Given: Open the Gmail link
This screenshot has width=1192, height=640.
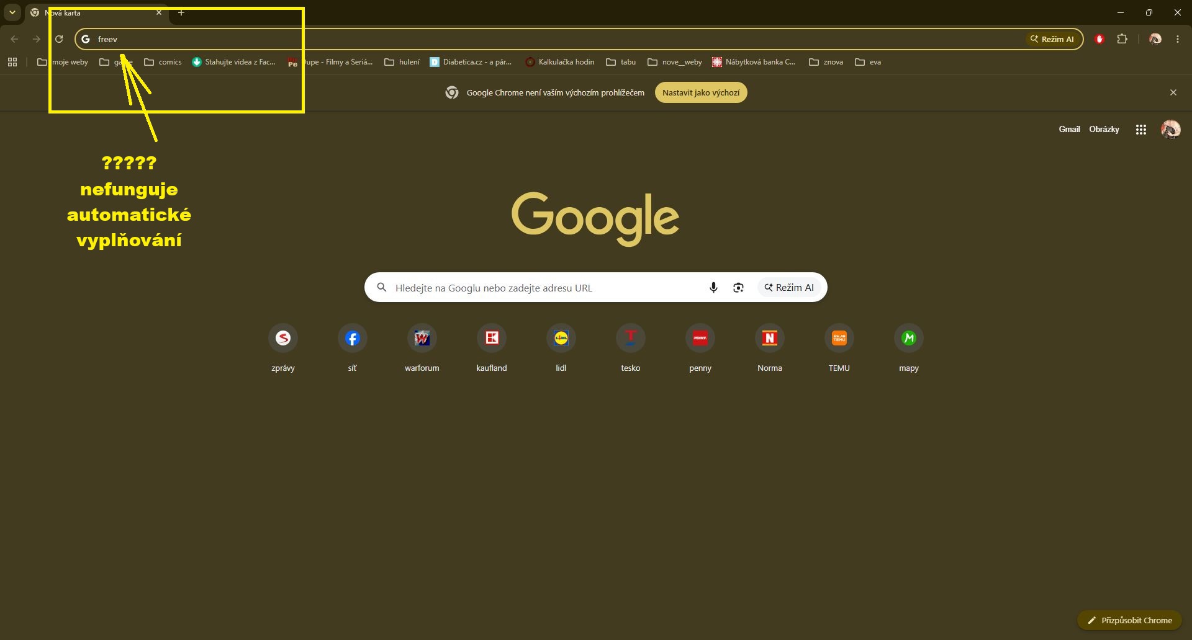Looking at the screenshot, I should (x=1069, y=129).
